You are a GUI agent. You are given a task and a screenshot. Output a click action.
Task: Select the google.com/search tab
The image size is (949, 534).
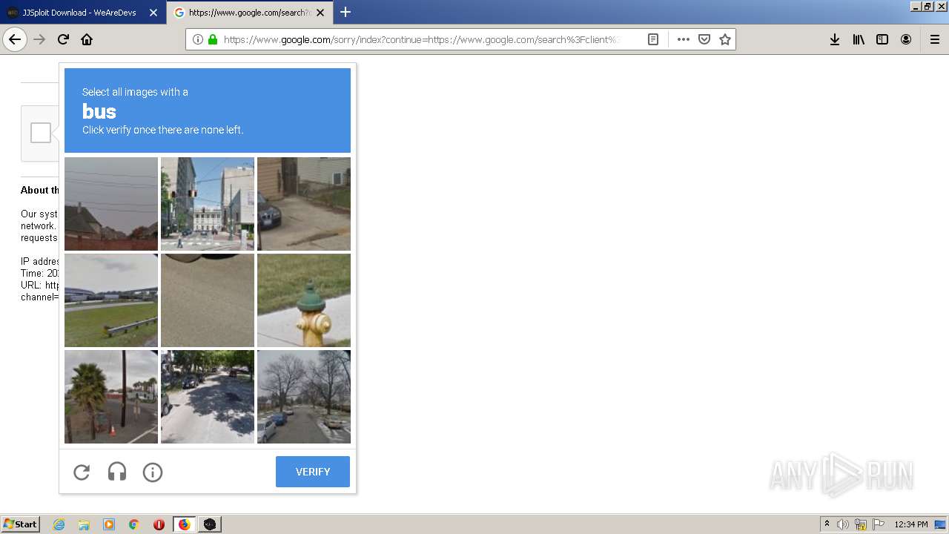(250, 13)
